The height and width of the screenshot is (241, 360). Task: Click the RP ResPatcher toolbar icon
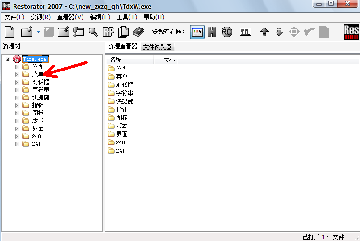[109, 32]
